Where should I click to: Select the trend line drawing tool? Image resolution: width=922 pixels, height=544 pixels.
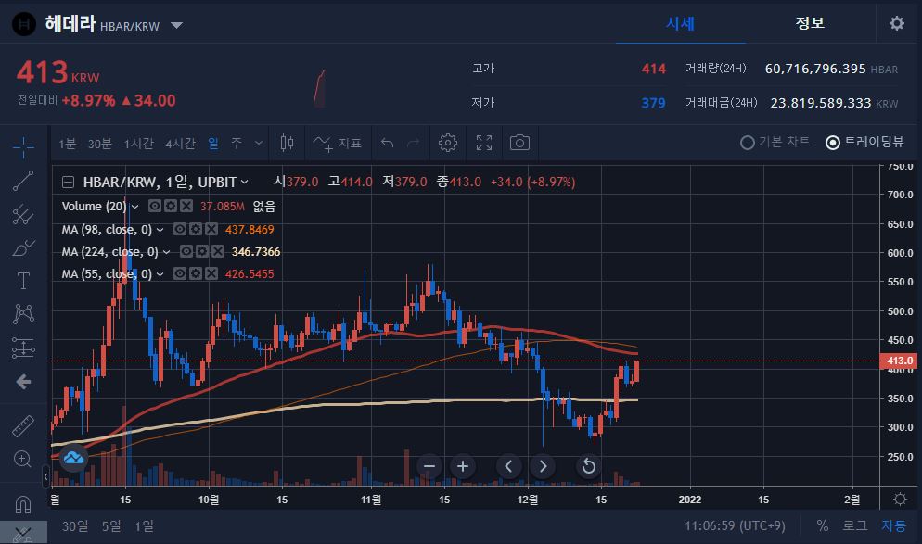coord(23,181)
